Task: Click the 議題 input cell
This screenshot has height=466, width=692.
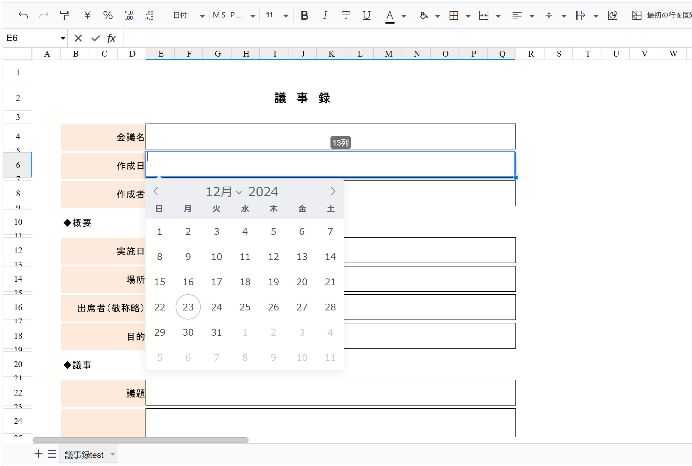Action: 330,393
